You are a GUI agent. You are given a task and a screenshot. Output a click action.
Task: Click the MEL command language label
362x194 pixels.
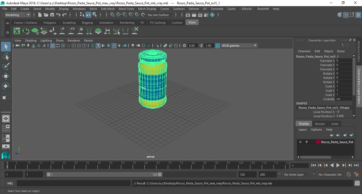pyautogui.click(x=10, y=183)
